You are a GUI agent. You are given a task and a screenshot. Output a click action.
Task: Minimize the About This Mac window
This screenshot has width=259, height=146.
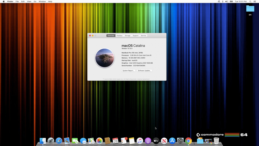click(93, 36)
